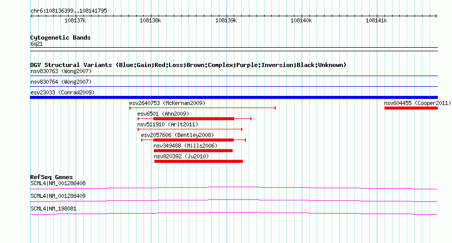
Task: Click the 6q21 band label
Action: pos(37,44)
